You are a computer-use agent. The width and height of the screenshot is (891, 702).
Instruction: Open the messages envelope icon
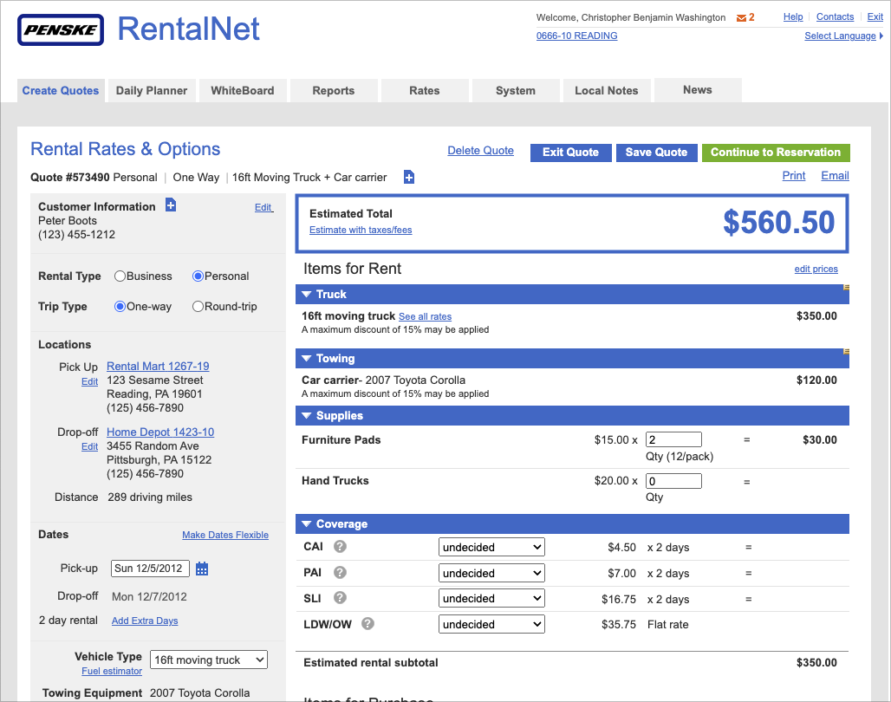pos(741,18)
